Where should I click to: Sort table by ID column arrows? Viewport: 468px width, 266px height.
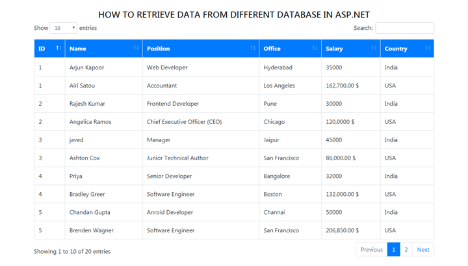pyautogui.click(x=58, y=48)
